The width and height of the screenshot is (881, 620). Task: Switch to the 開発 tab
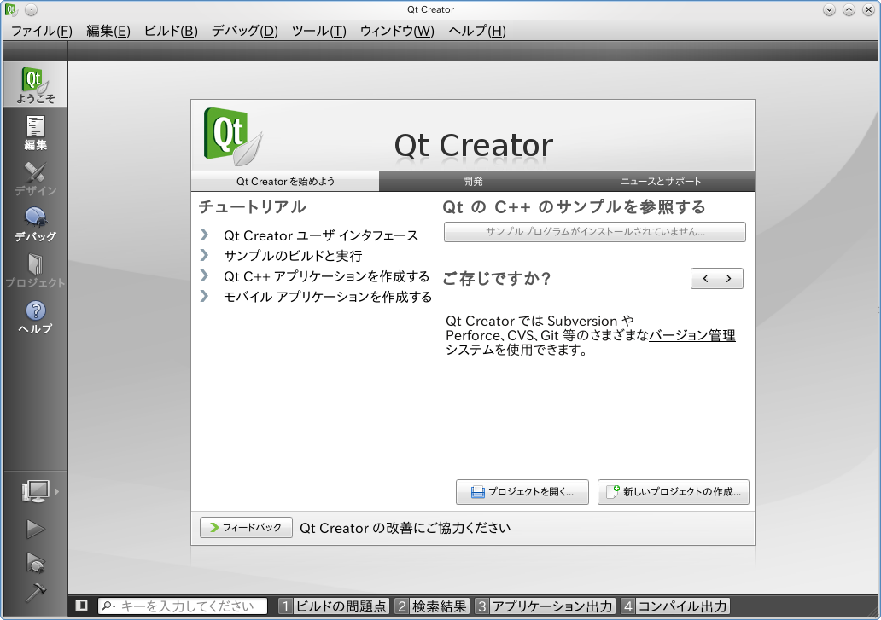[472, 182]
